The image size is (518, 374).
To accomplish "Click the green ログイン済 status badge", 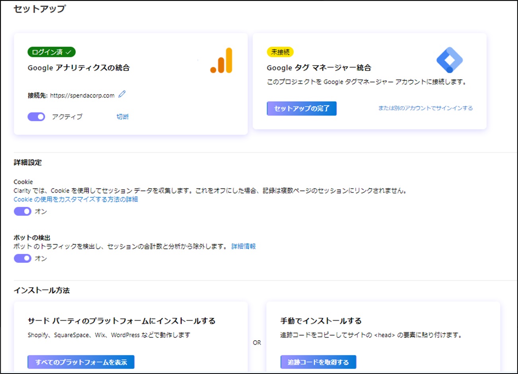I will coord(51,52).
